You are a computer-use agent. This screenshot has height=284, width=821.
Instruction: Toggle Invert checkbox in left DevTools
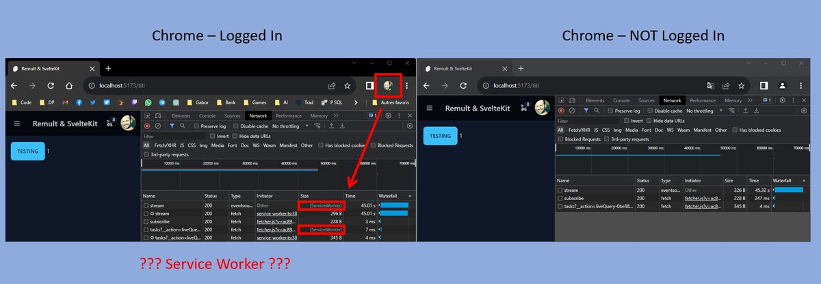point(212,137)
